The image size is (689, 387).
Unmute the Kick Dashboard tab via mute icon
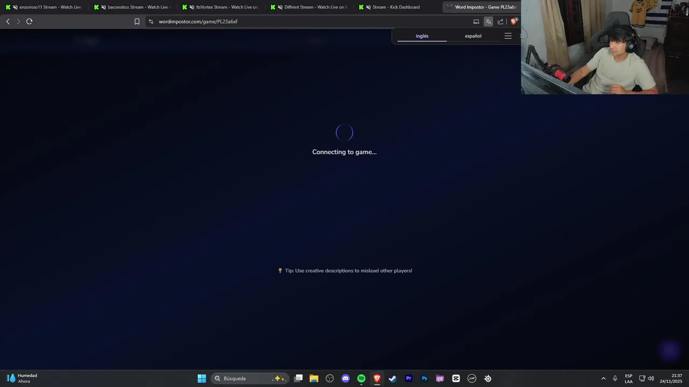pos(368,7)
